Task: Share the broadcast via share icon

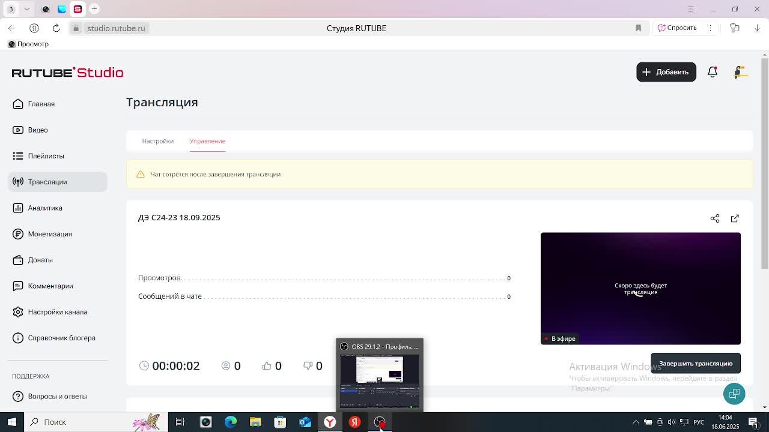Action: pos(715,218)
